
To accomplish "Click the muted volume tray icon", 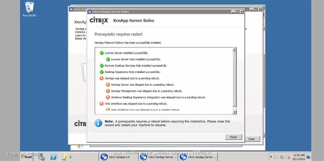I will (x=288, y=157).
